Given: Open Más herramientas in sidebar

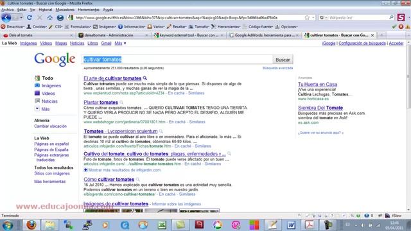Looking at the screenshot, I should tap(50, 182).
